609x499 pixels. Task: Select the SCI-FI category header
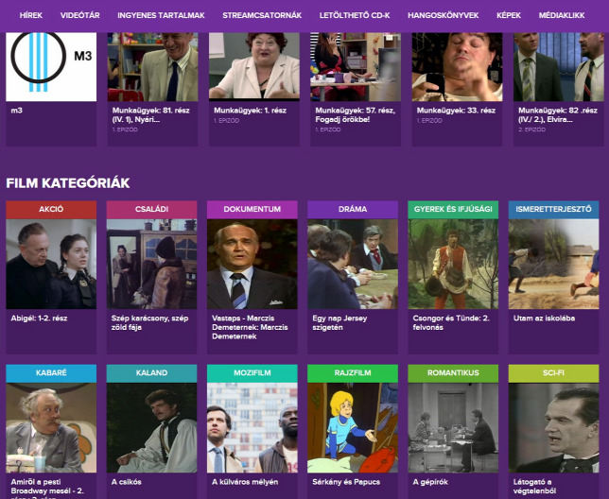pyautogui.click(x=554, y=373)
